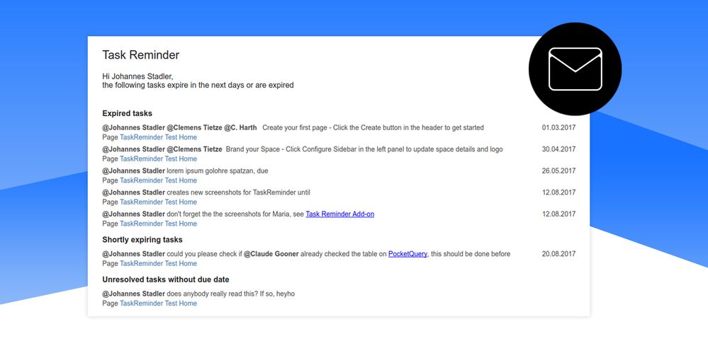Click @Clemens Tietze in the 'Brand your Space' task

(x=195, y=149)
